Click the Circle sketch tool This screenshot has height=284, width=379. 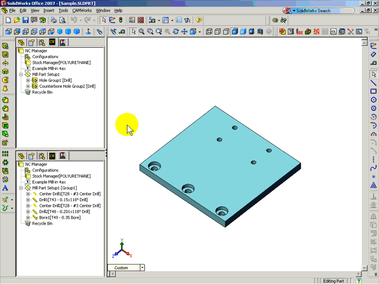[x=373, y=100]
